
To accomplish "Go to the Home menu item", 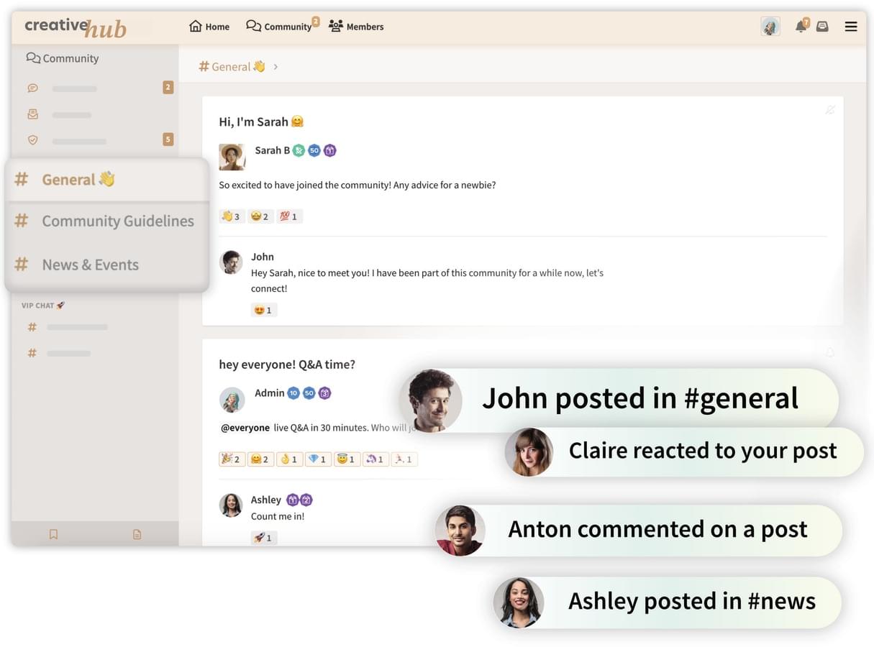I will pyautogui.click(x=209, y=27).
